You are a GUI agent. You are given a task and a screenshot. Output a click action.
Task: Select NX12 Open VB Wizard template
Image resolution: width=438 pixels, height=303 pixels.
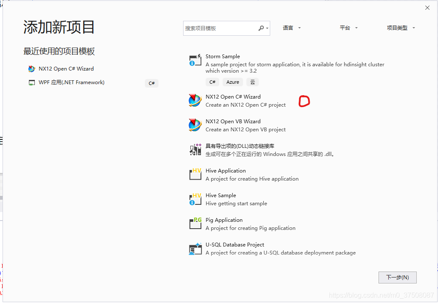(233, 121)
